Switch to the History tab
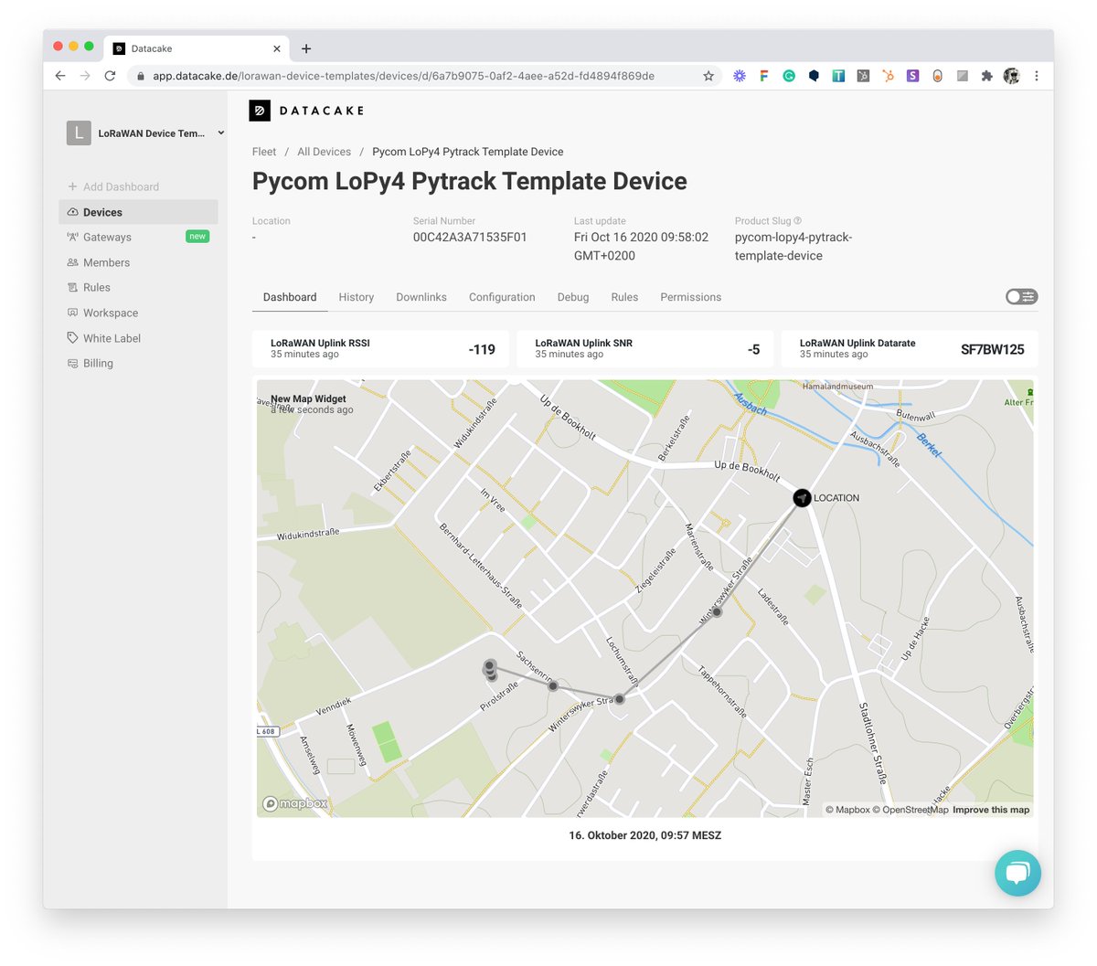The height and width of the screenshot is (966, 1097). click(x=356, y=297)
